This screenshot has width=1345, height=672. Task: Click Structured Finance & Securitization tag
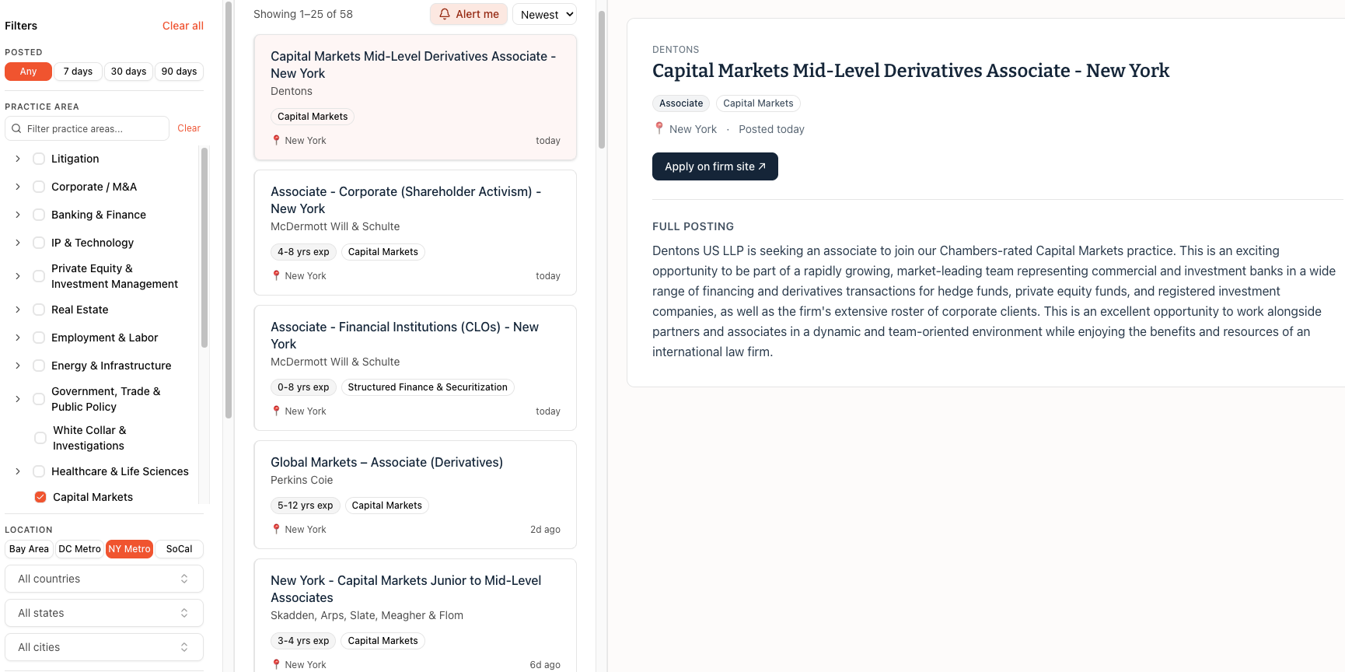pos(428,387)
